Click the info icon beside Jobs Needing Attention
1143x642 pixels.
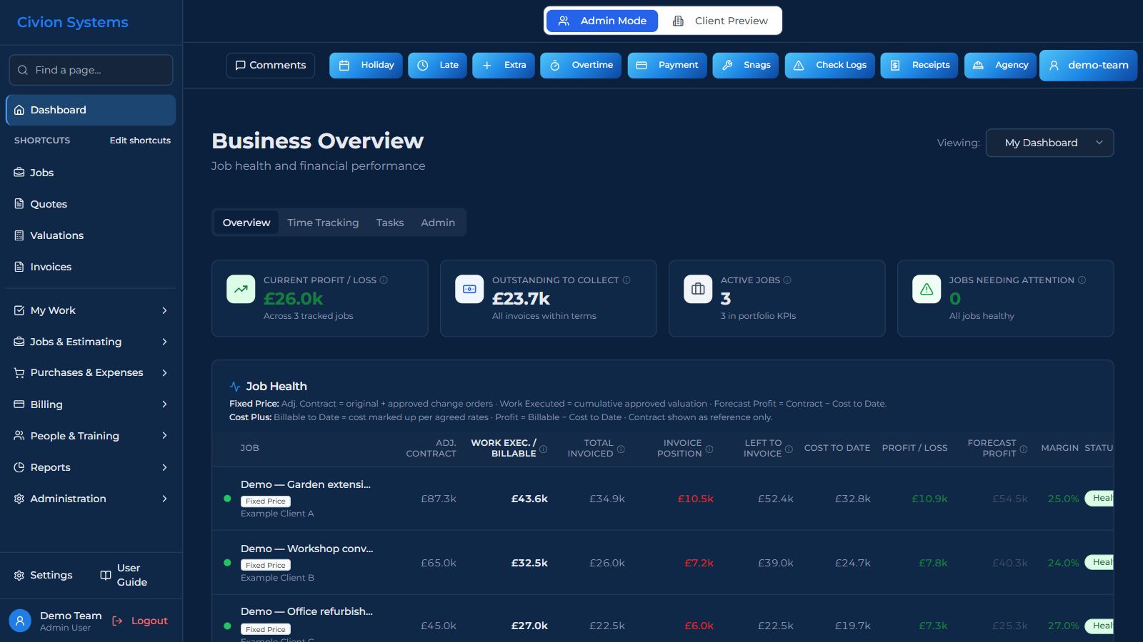point(1082,280)
